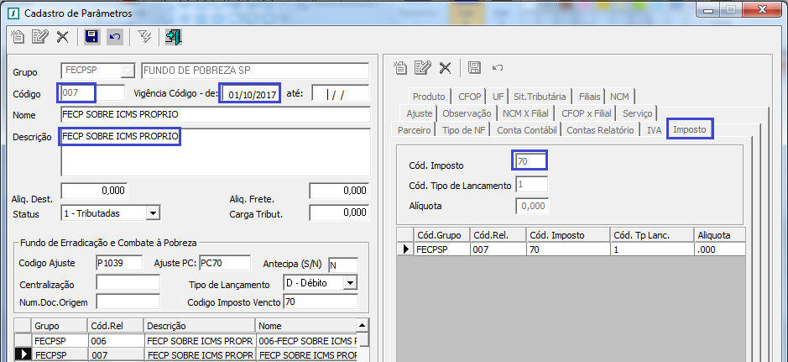Viewport: 788px width, 362px height.
Task: Switch to the IVA tab
Action: (655, 130)
